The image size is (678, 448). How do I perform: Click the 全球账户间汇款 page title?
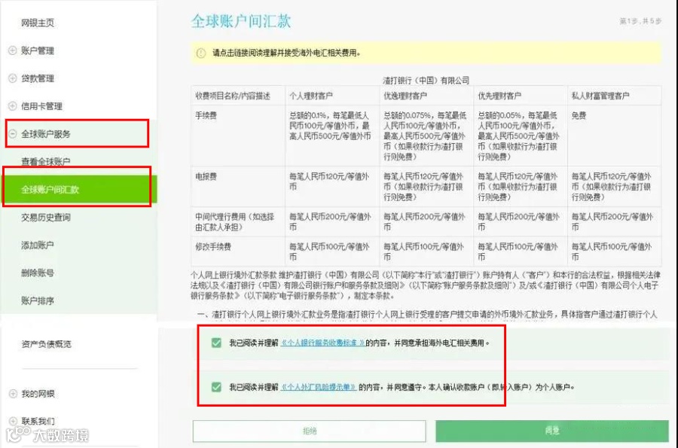pos(241,21)
